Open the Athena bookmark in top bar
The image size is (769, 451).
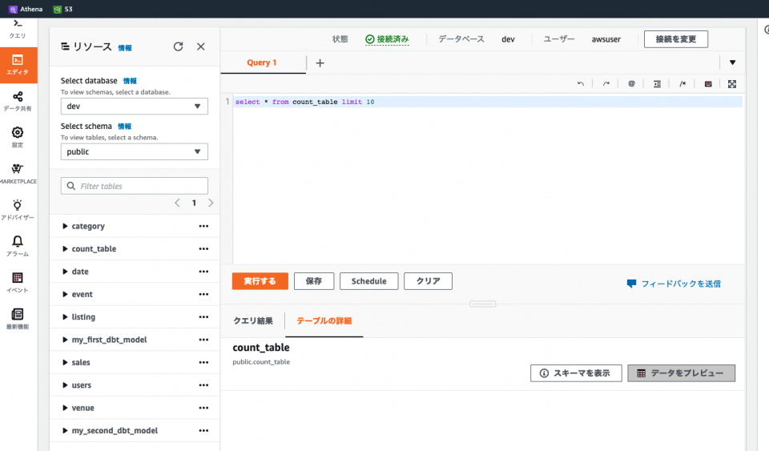[x=26, y=9]
